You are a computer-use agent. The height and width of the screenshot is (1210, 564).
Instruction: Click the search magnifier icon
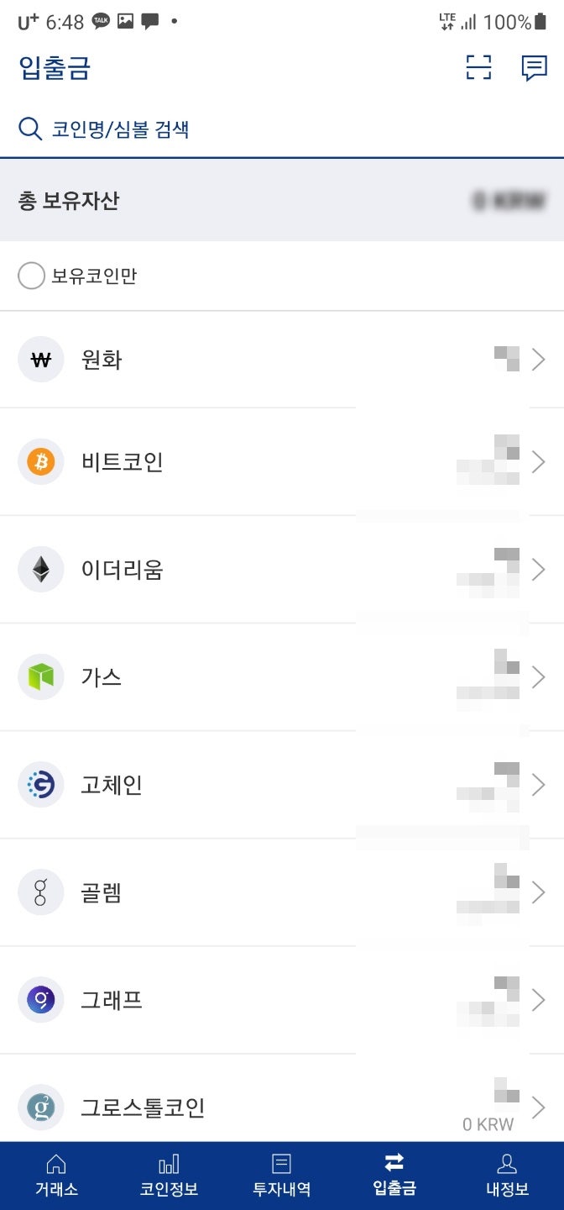(30, 129)
